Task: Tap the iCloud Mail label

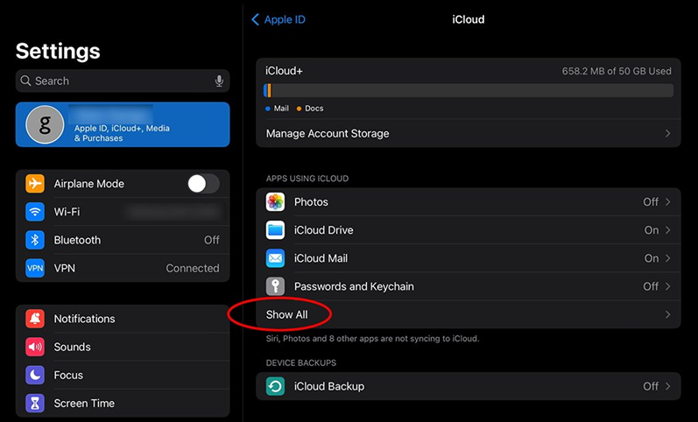Action: click(321, 258)
